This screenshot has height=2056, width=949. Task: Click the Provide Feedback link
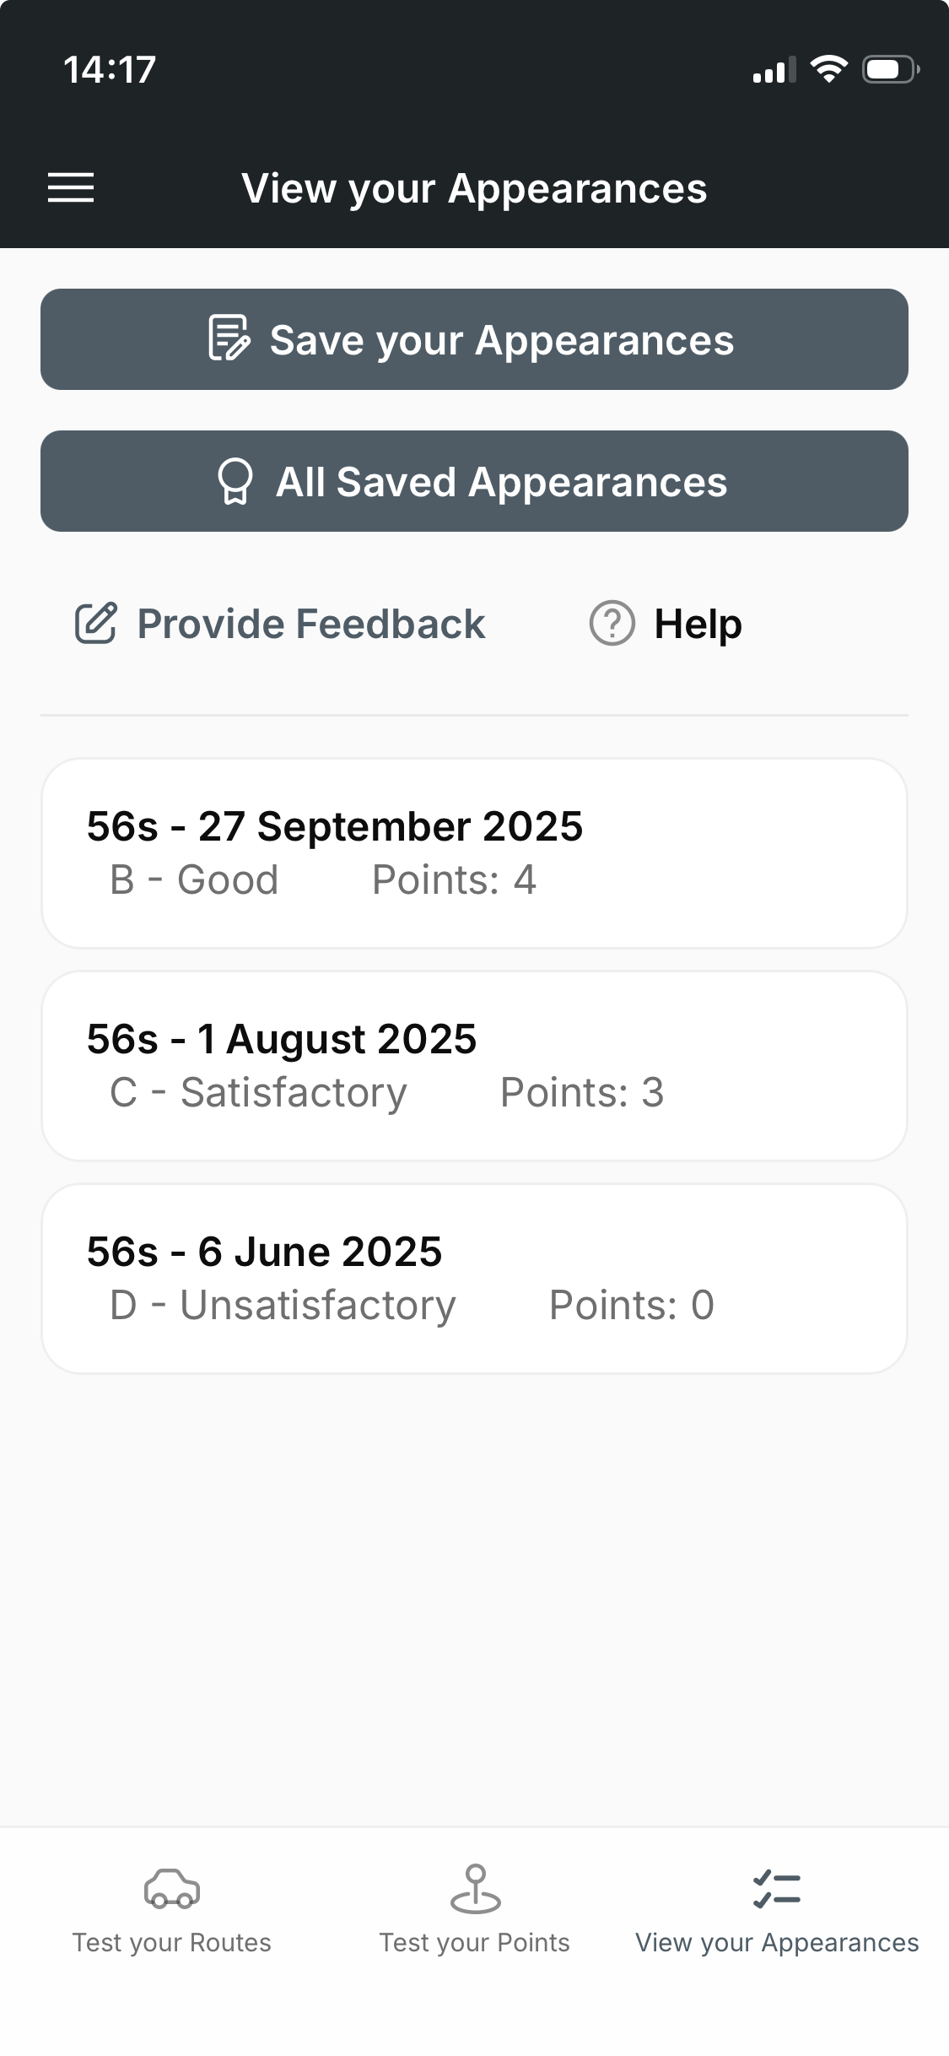tap(310, 624)
